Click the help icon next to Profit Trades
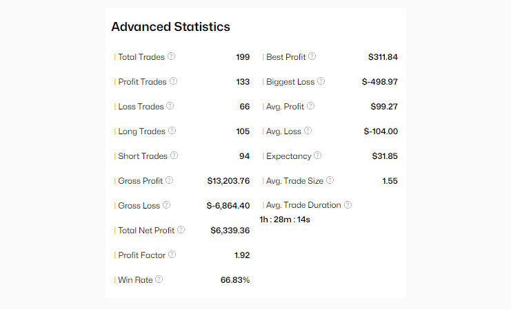Screen dimensions: 511x309 [x=173, y=81]
